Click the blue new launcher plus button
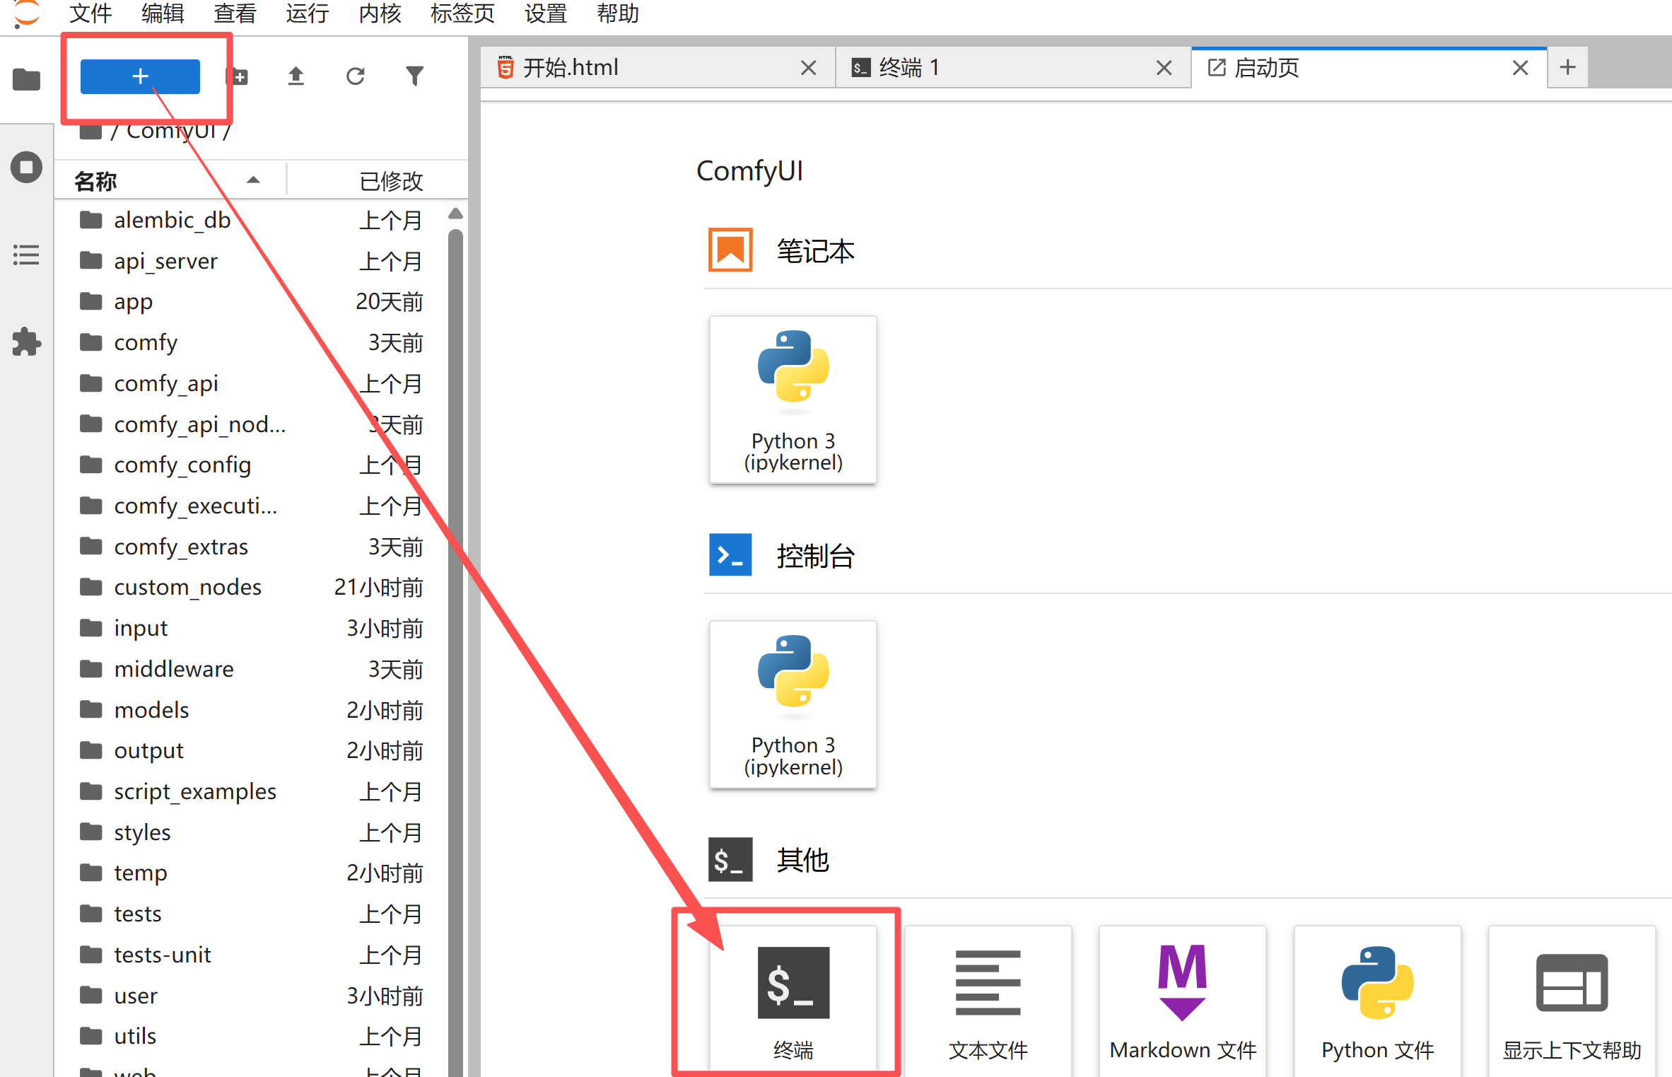This screenshot has width=1672, height=1077. pos(139,76)
